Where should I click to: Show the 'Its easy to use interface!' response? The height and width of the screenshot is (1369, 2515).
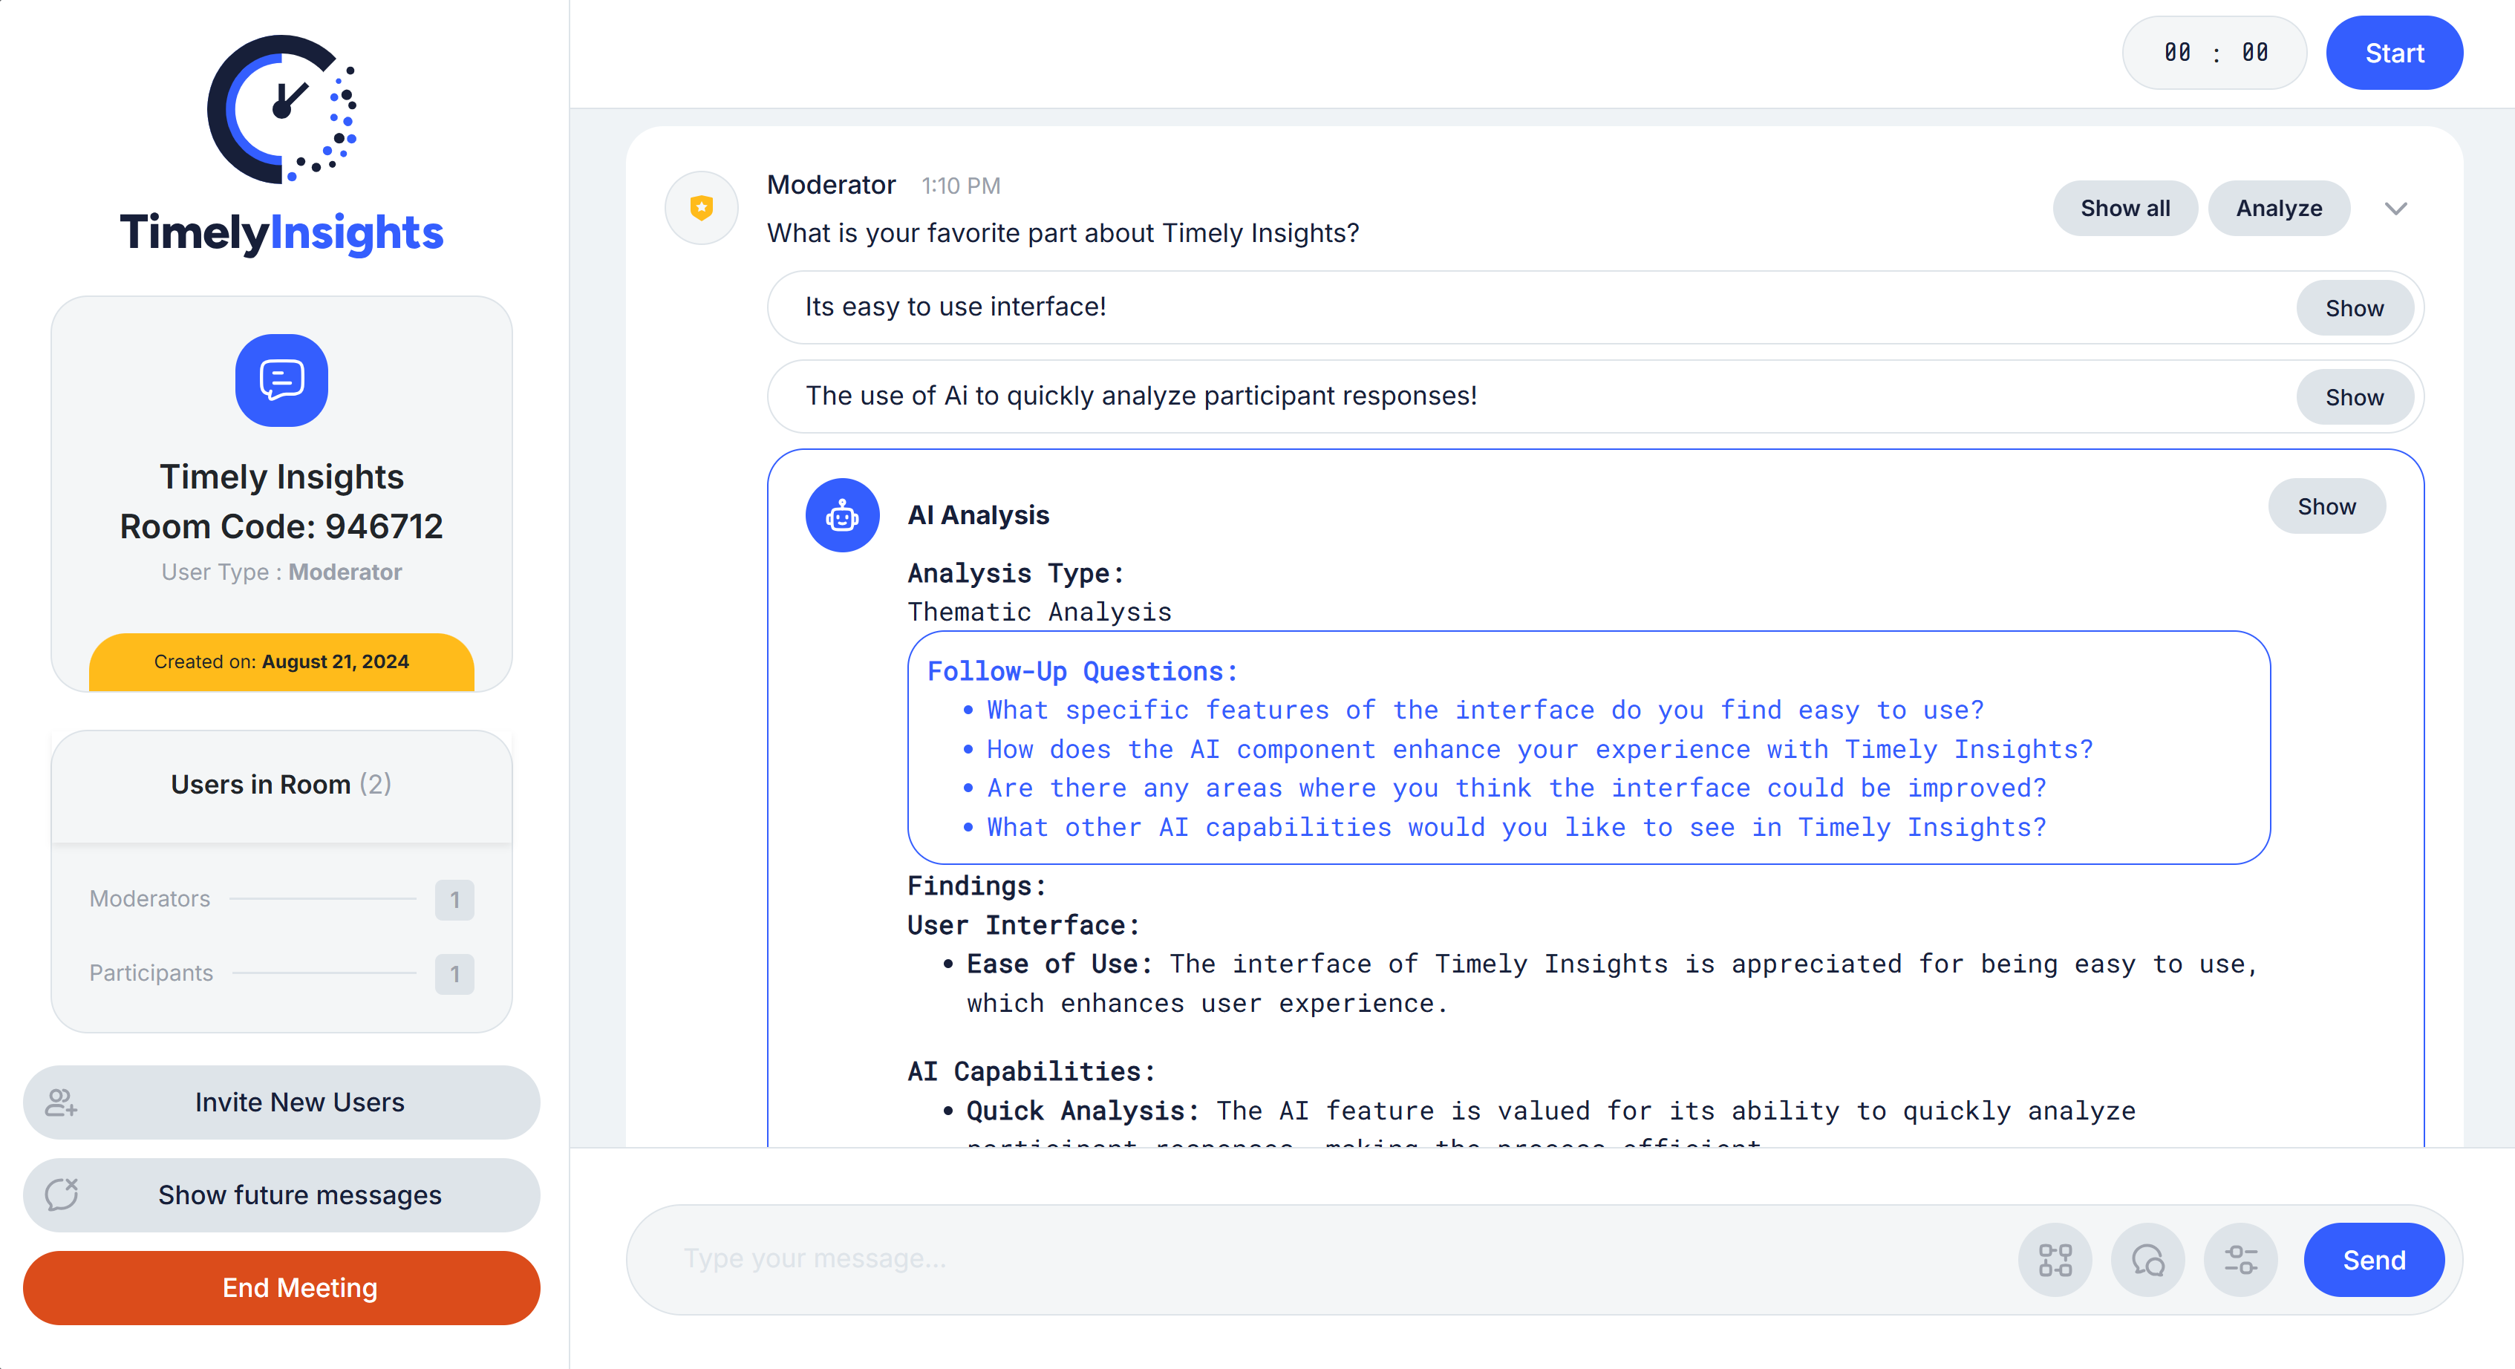(2354, 309)
